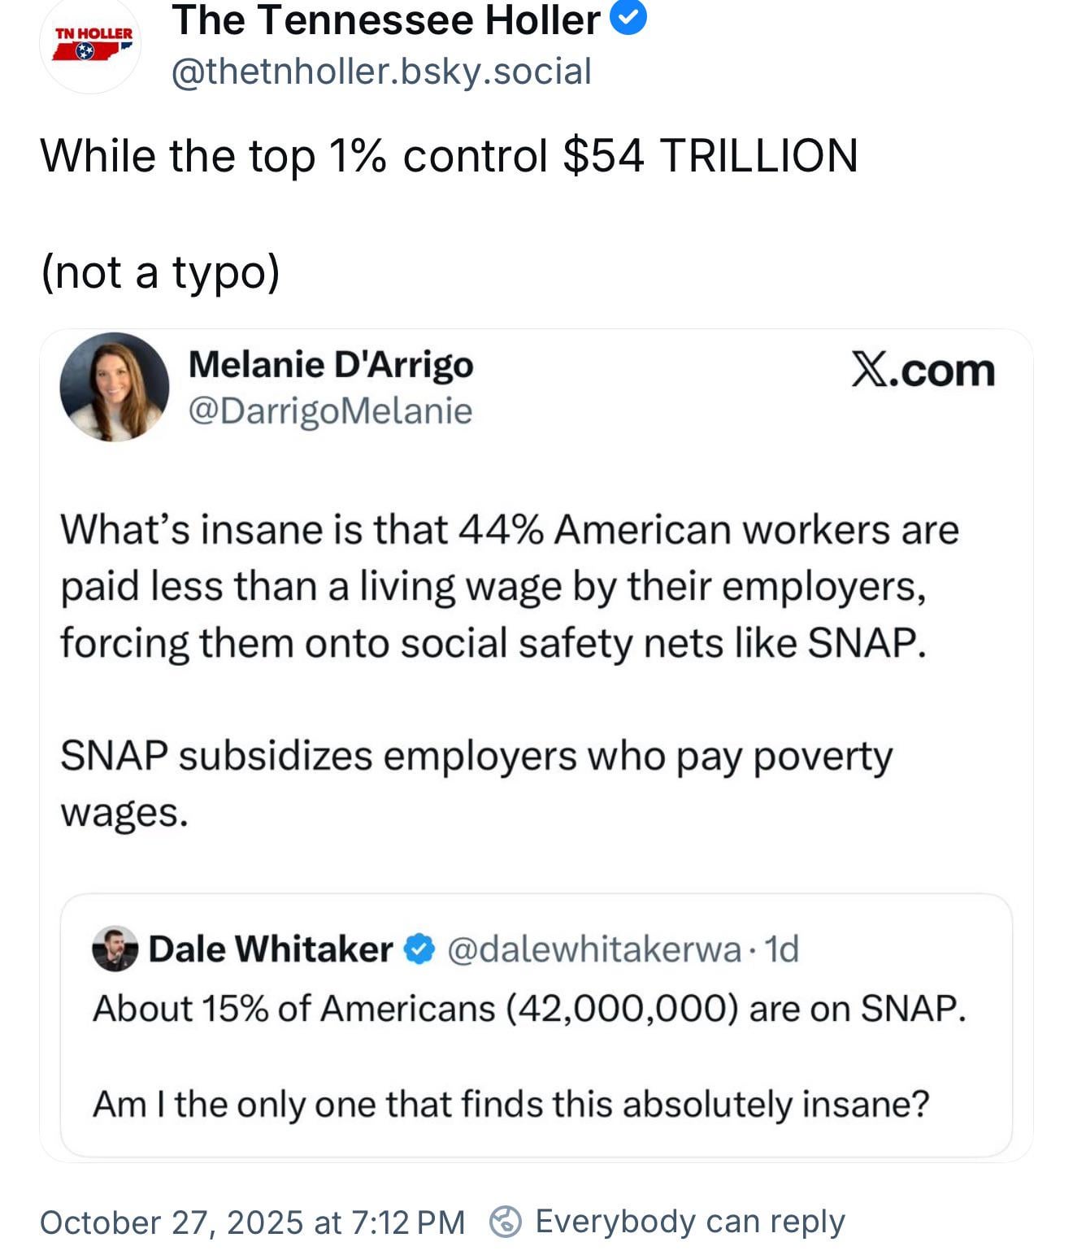Click the "1d" timestamp on Dale's tweet
The image size is (1073, 1255).
[x=783, y=949]
